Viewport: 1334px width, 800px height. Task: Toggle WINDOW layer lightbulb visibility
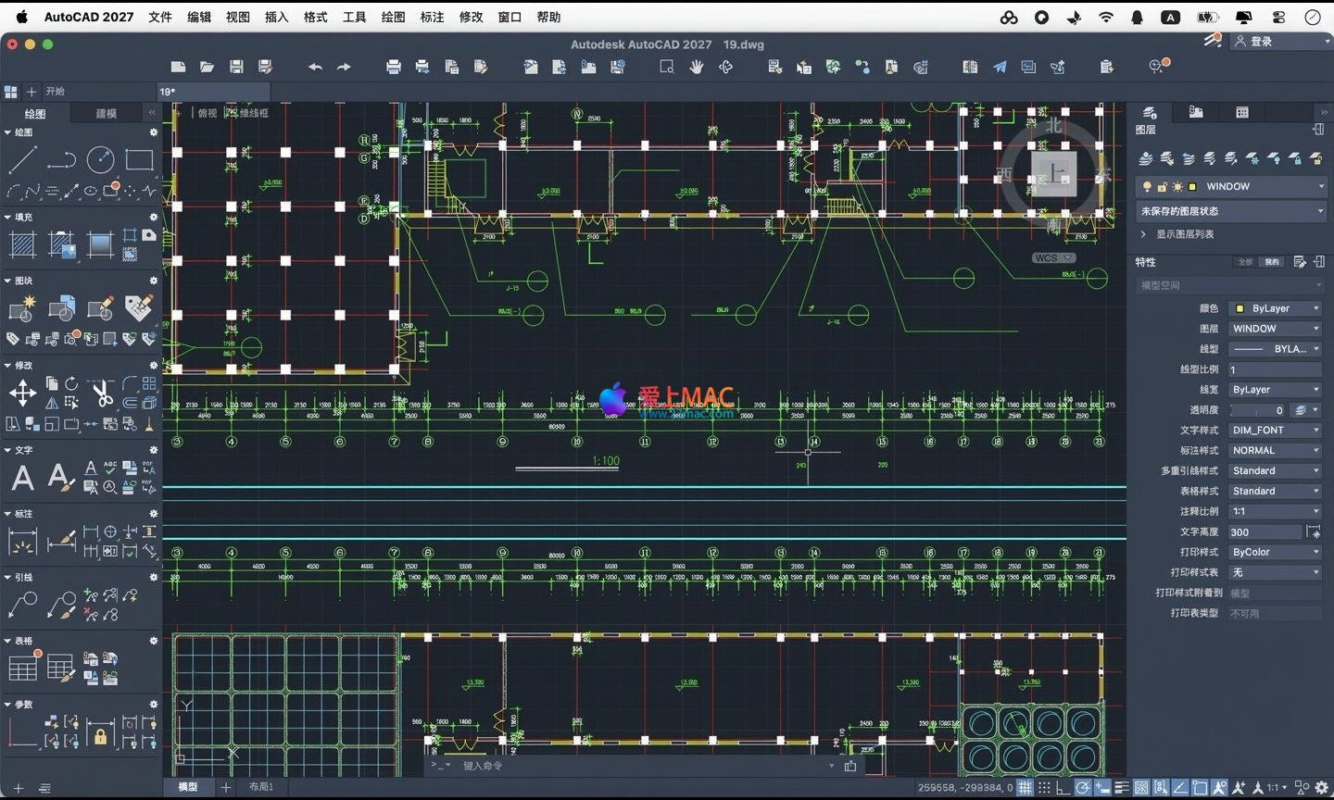point(1147,186)
